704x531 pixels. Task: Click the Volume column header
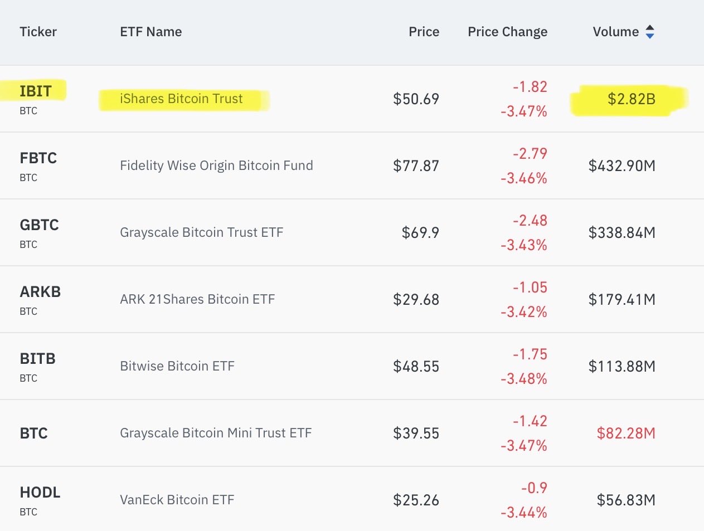(615, 32)
